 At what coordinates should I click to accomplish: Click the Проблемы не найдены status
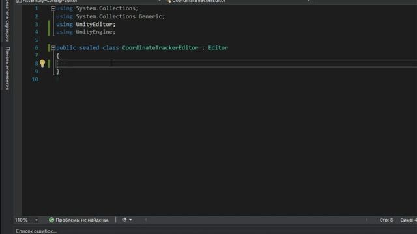(82, 220)
